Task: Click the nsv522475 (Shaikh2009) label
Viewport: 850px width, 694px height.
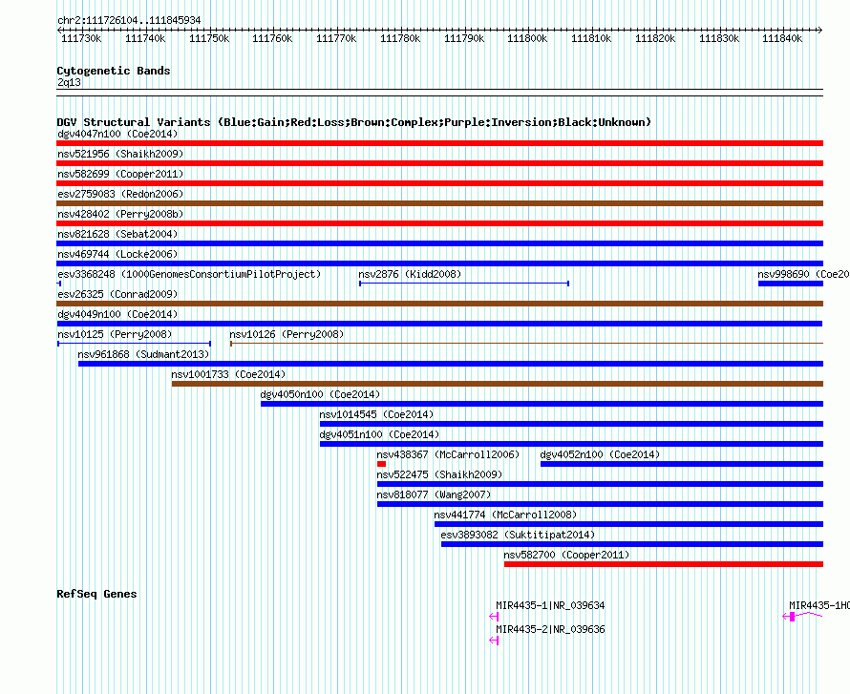Action: coord(439,474)
